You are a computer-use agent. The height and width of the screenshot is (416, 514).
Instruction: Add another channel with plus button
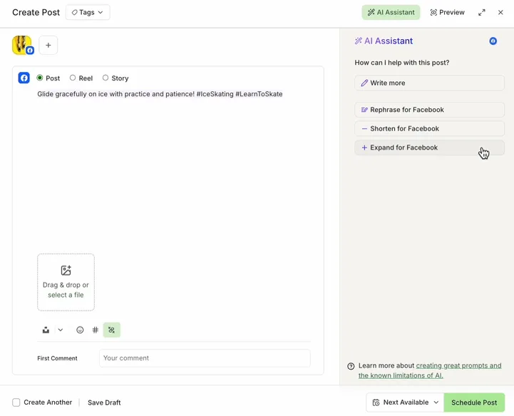(48, 45)
